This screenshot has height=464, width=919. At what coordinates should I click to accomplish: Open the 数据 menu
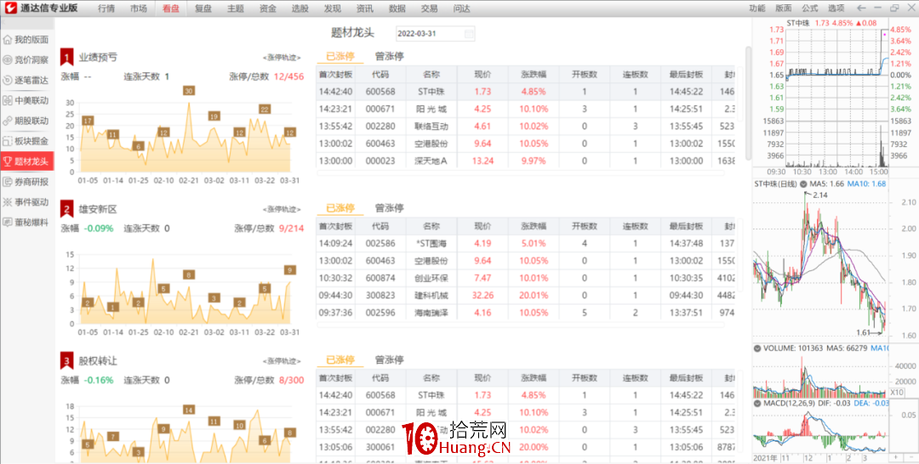(397, 8)
